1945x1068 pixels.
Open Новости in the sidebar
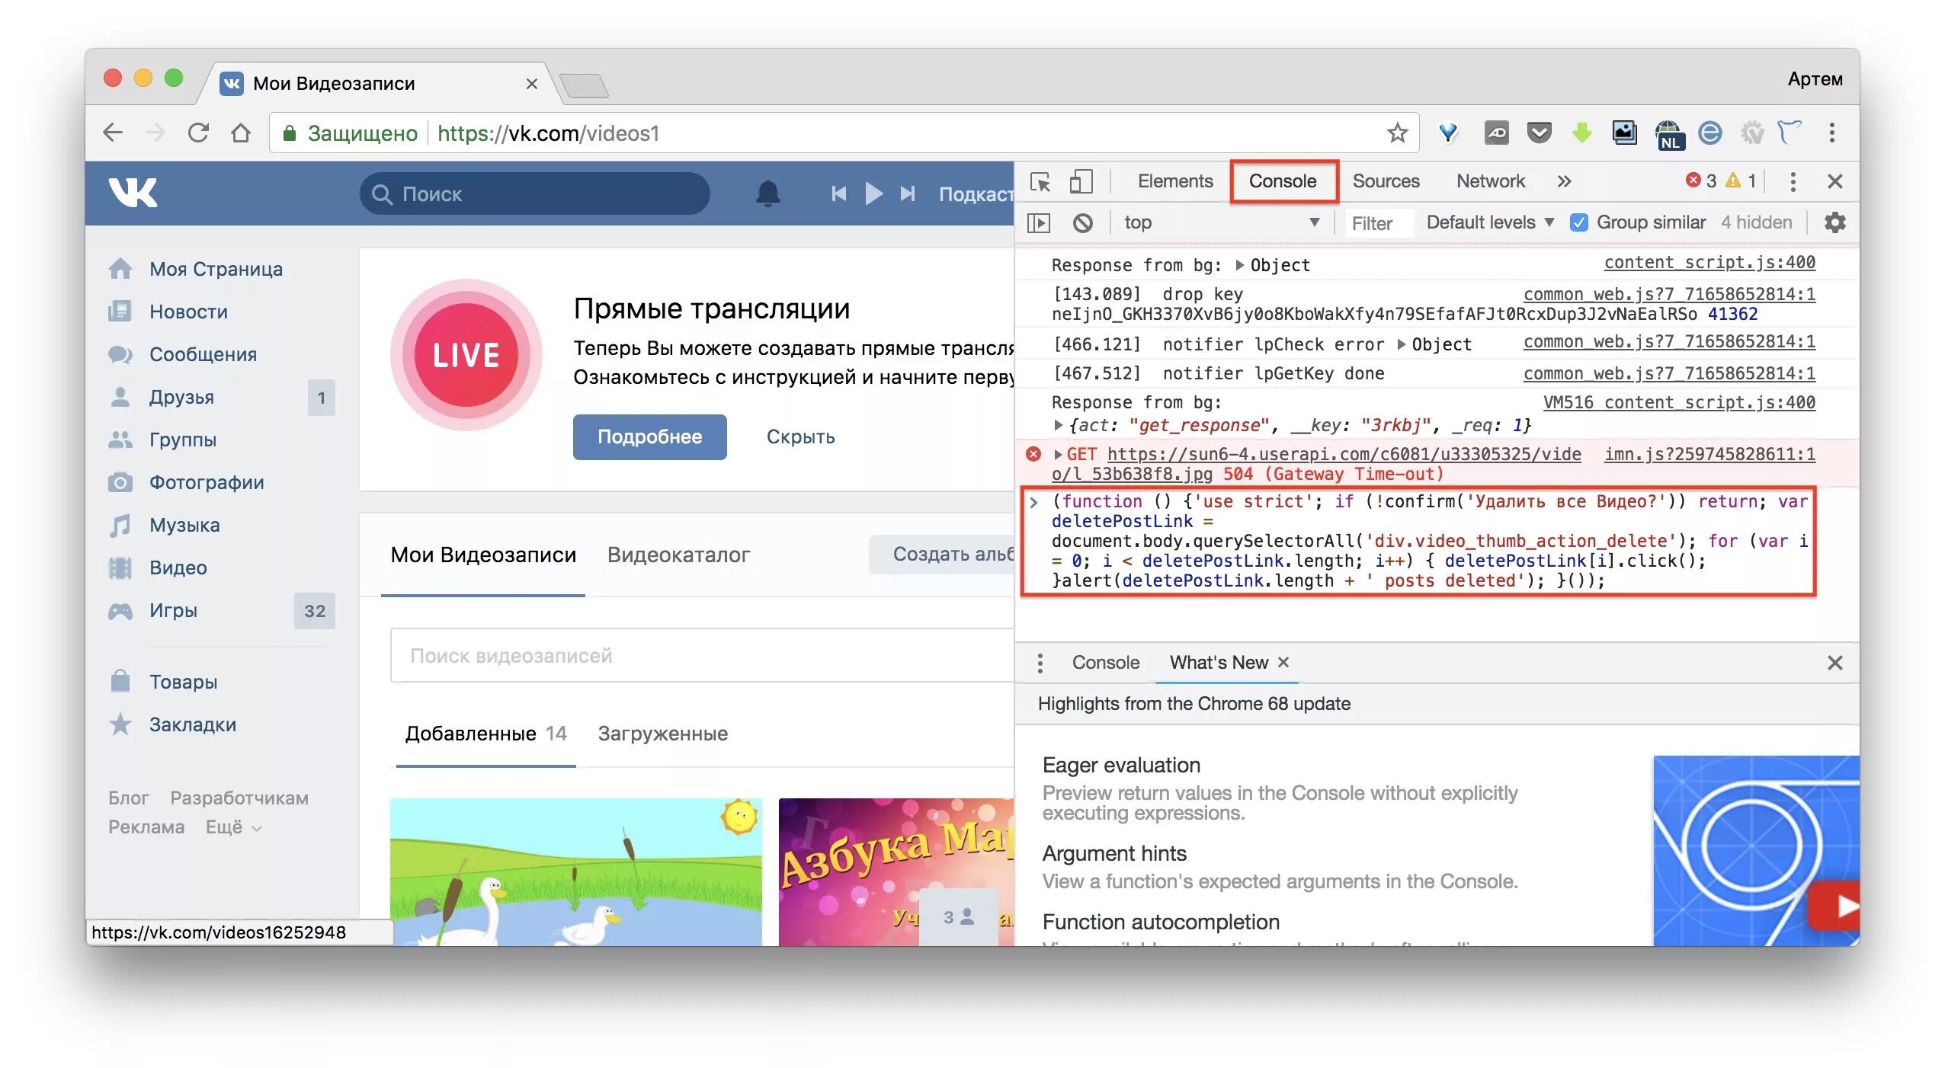[x=188, y=312]
